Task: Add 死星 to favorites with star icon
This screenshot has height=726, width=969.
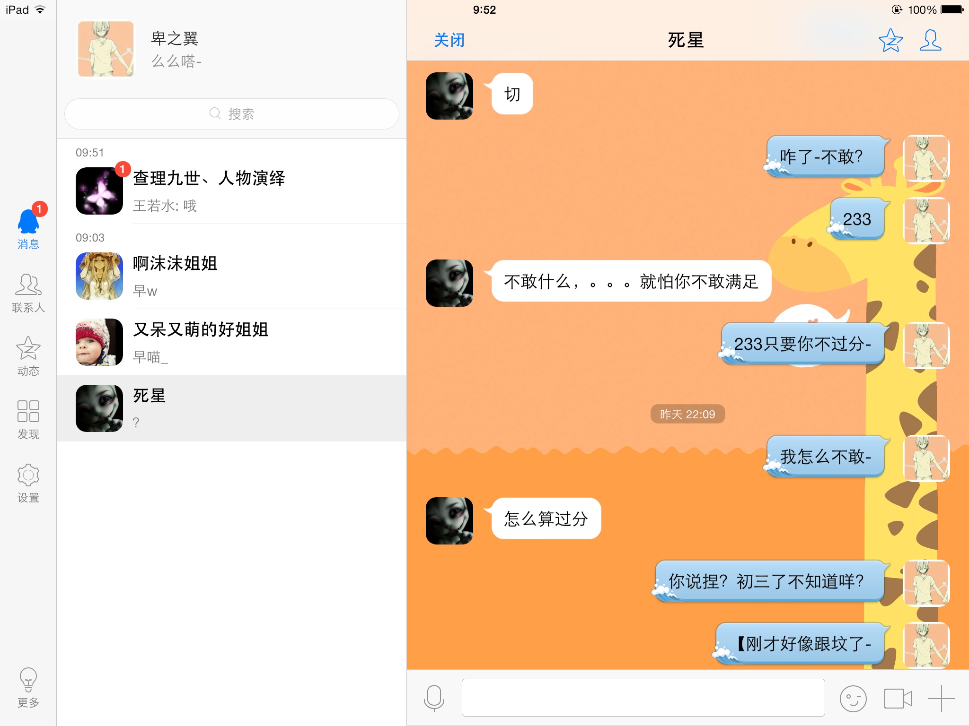Action: coord(890,40)
